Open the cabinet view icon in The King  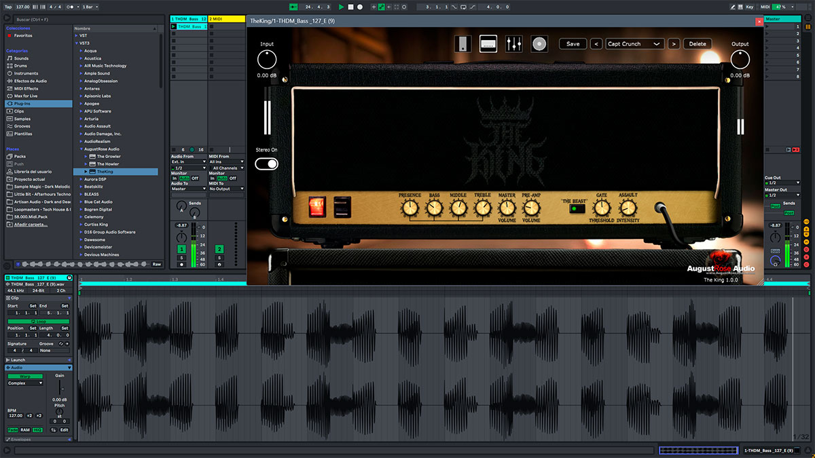coord(463,44)
